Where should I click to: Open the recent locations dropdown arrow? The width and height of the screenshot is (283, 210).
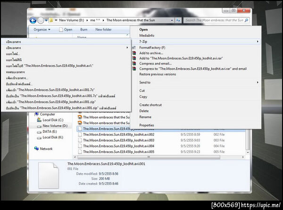tap(46, 20)
